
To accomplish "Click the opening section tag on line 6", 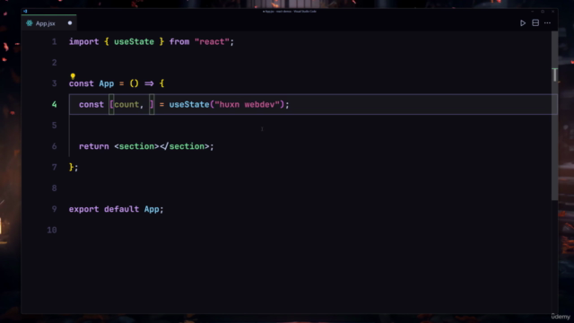I will pyautogui.click(x=136, y=146).
